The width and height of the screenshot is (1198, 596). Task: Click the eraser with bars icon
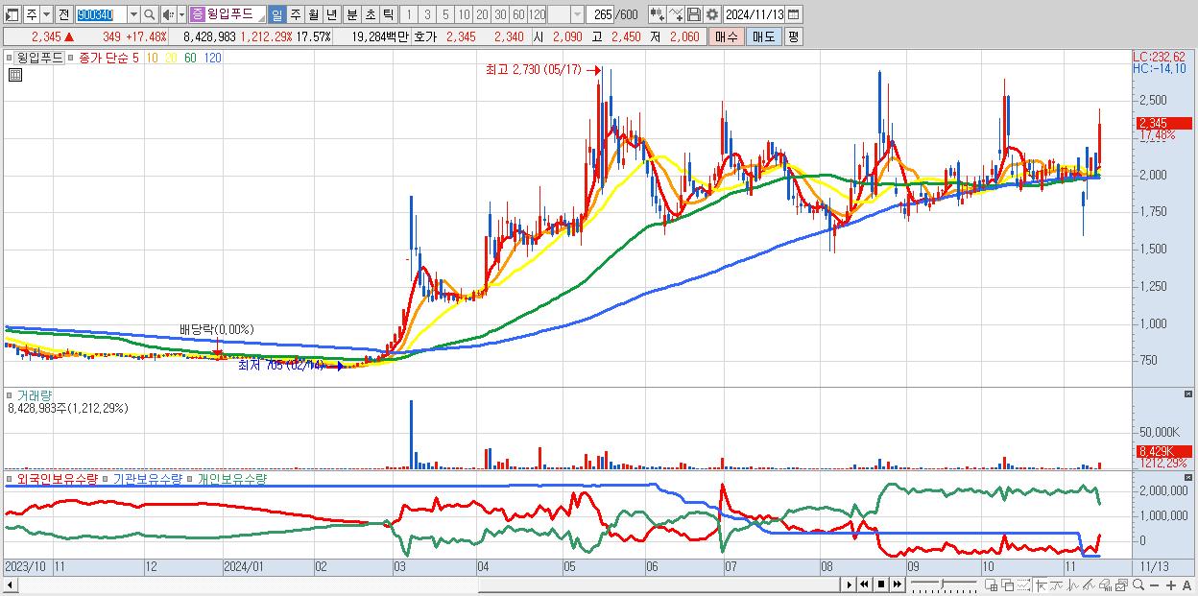pos(1105,585)
